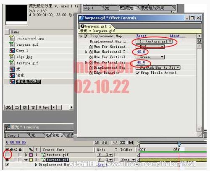Click stopwatch for Max Horizontal Displacement

point(91,52)
